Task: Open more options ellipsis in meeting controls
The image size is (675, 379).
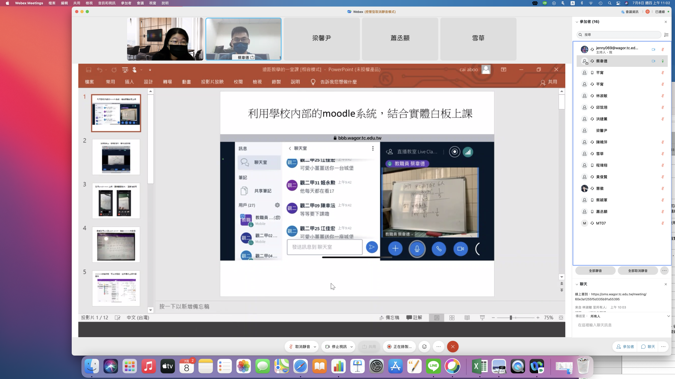Action: [438, 347]
